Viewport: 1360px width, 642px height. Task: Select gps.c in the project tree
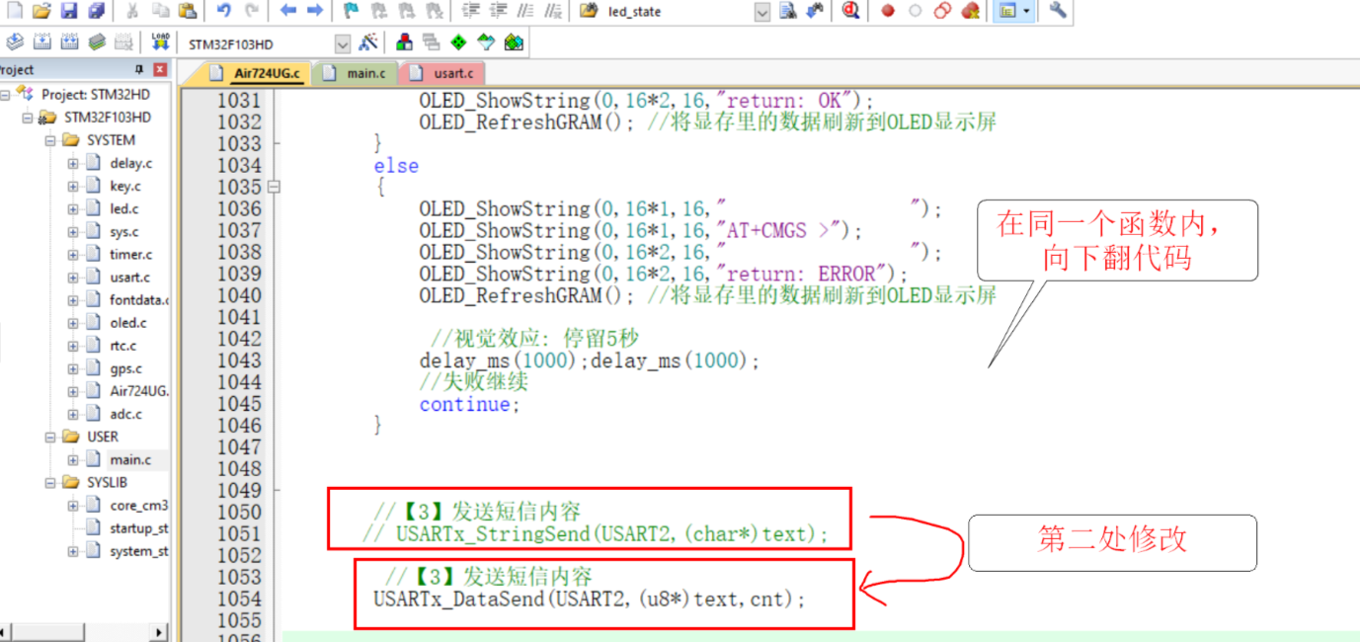(x=125, y=368)
